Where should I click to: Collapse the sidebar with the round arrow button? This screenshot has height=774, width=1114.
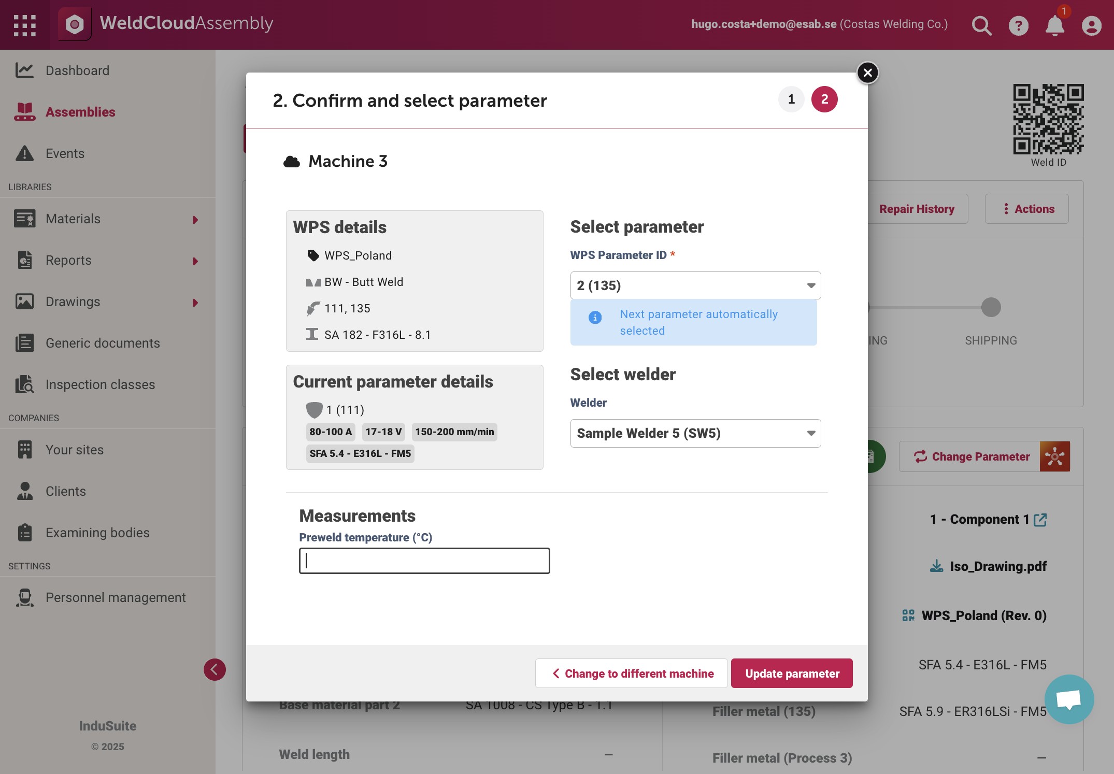click(x=215, y=669)
